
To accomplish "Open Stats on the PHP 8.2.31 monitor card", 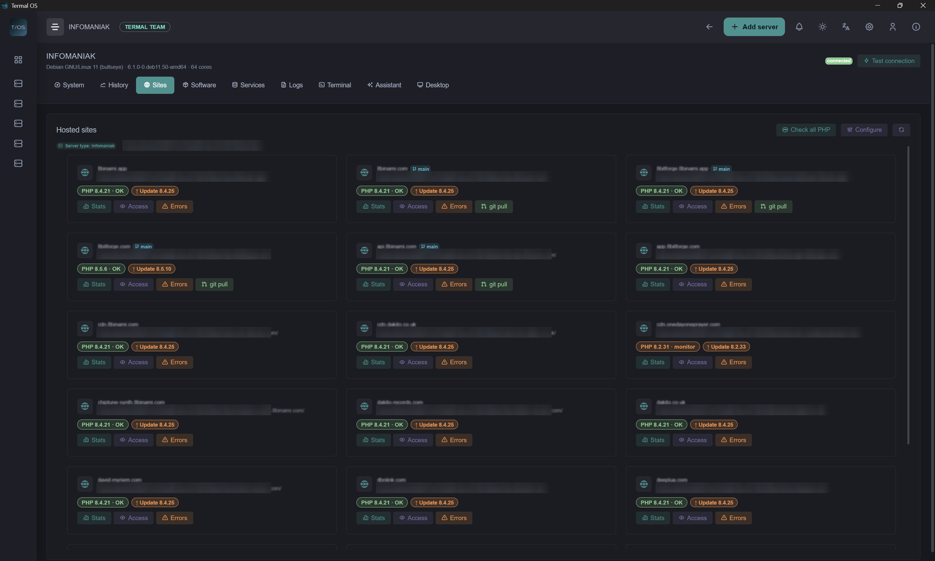I will [653, 362].
